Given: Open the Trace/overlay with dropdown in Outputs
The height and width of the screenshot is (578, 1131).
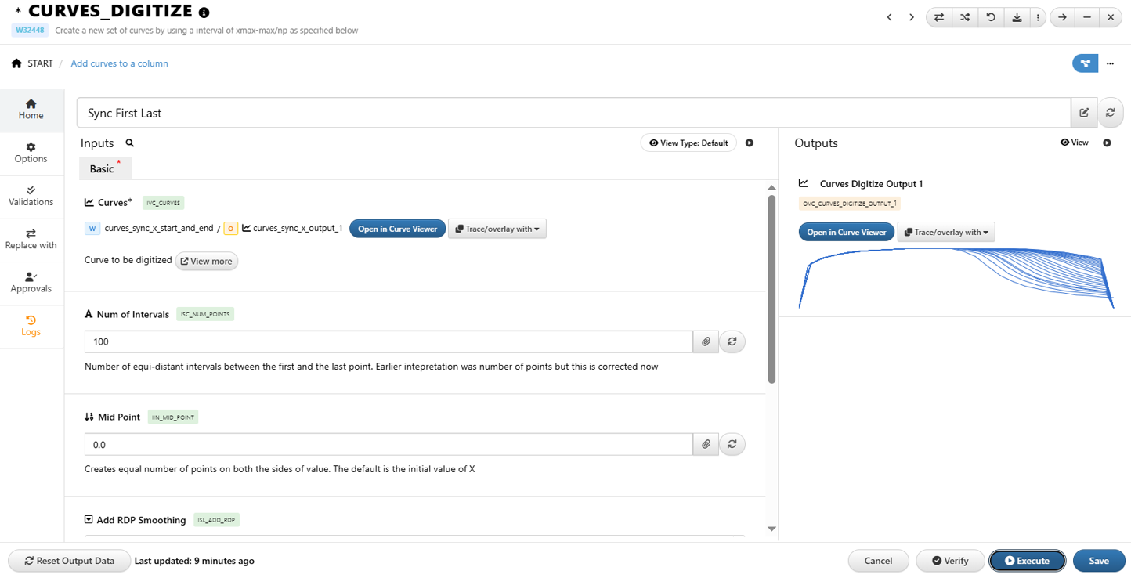Looking at the screenshot, I should (x=945, y=232).
